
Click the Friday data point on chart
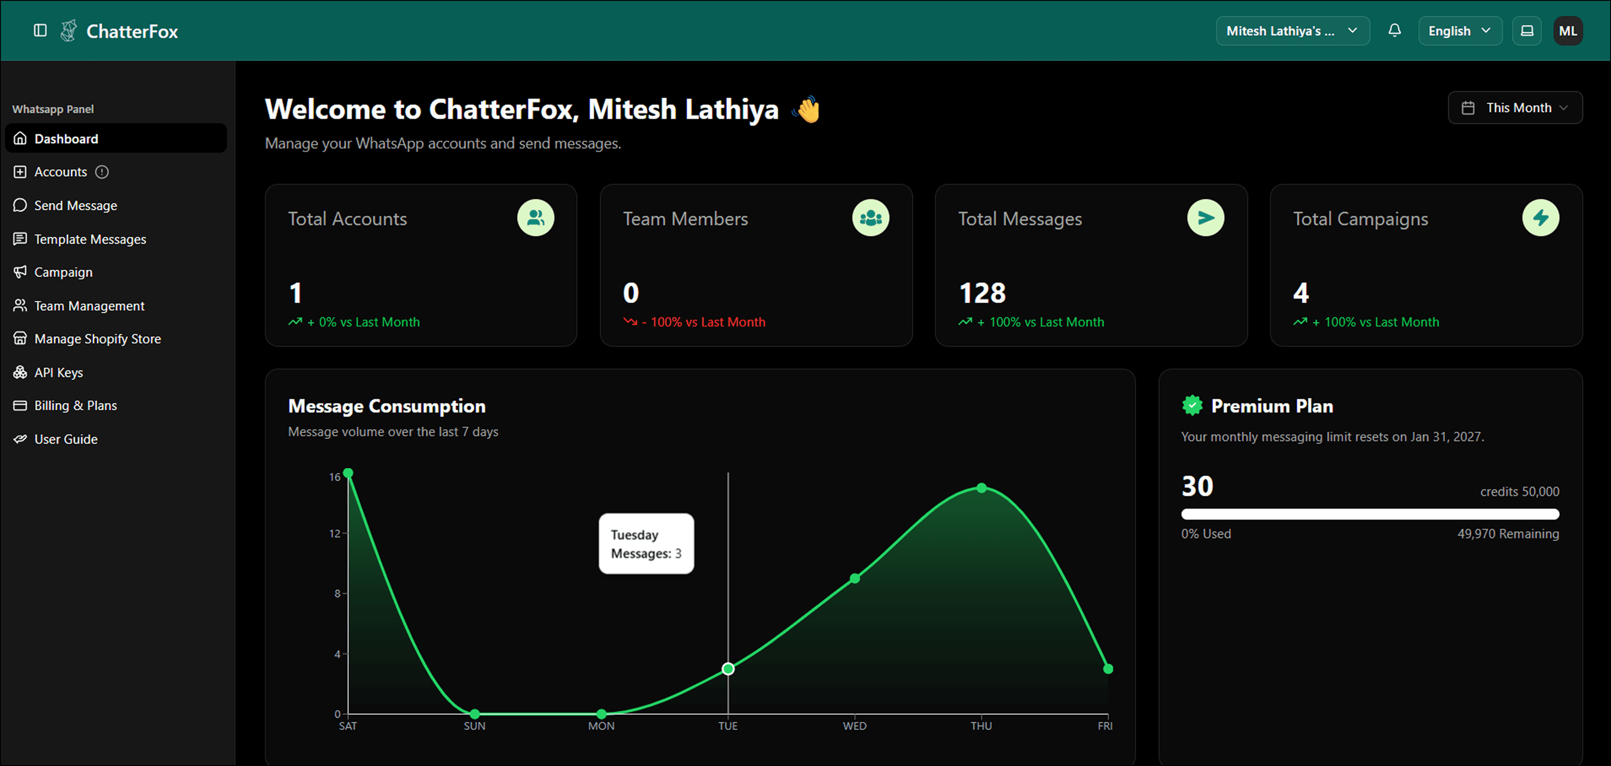point(1108,669)
